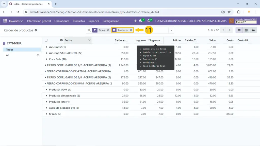Tick the select-all checkbox in header
Image resolution: width=260 pixels, height=146 pixels.
(46, 40)
